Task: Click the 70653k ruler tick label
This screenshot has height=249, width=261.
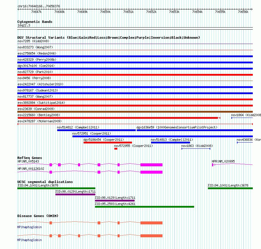Action: [174, 12]
